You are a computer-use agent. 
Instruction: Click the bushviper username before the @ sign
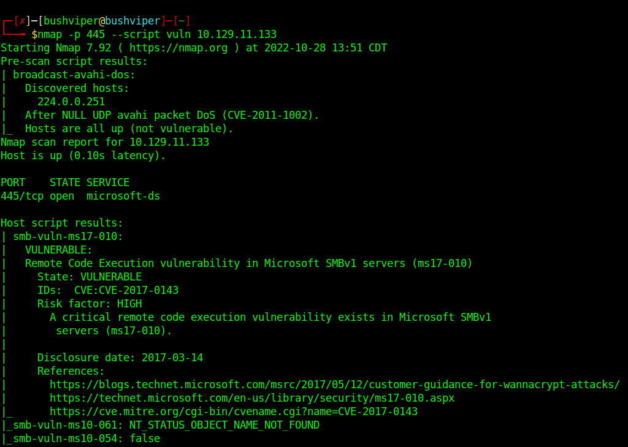point(71,21)
